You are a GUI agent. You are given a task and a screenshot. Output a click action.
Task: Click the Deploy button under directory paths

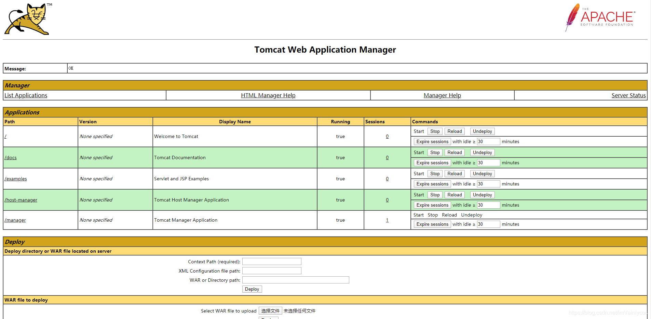click(x=252, y=289)
